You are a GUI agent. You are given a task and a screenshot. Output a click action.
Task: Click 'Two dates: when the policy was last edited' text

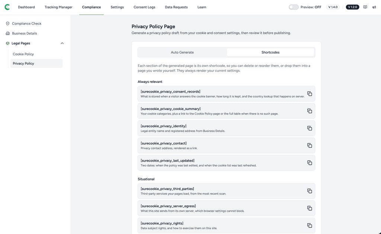[x=199, y=165]
